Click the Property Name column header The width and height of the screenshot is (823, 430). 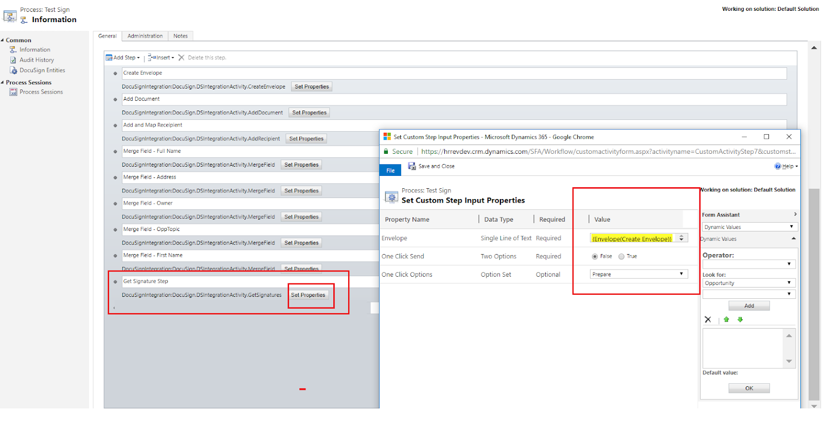[x=407, y=220]
